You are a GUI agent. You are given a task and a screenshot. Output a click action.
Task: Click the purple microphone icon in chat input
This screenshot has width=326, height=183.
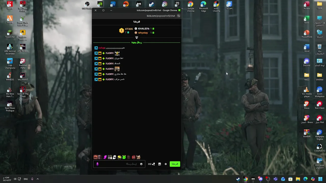tap(97, 164)
